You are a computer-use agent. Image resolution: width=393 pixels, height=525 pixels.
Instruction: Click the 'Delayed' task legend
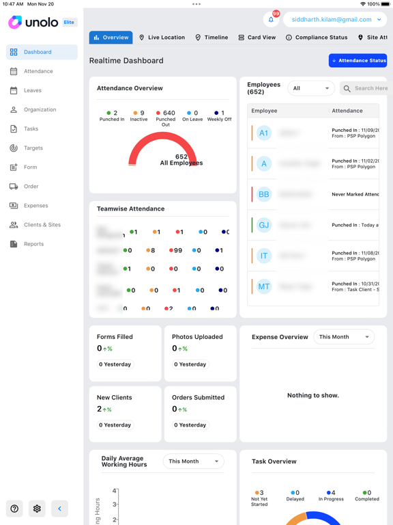point(295,496)
